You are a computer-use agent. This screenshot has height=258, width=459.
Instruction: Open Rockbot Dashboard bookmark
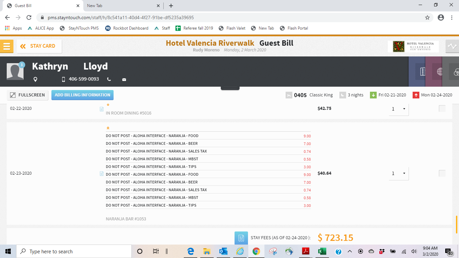coord(127,28)
